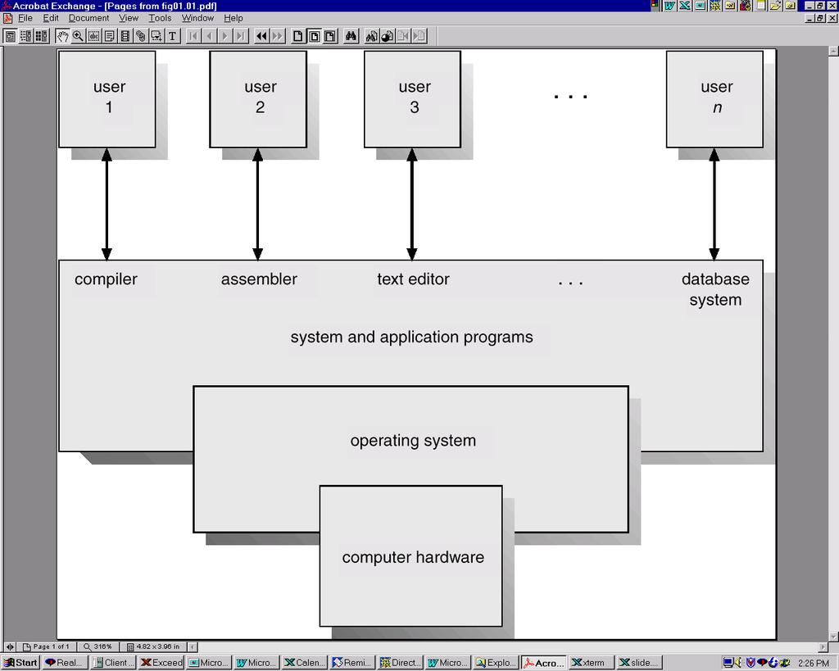Switch to Exceed taskbar button

coord(161,663)
